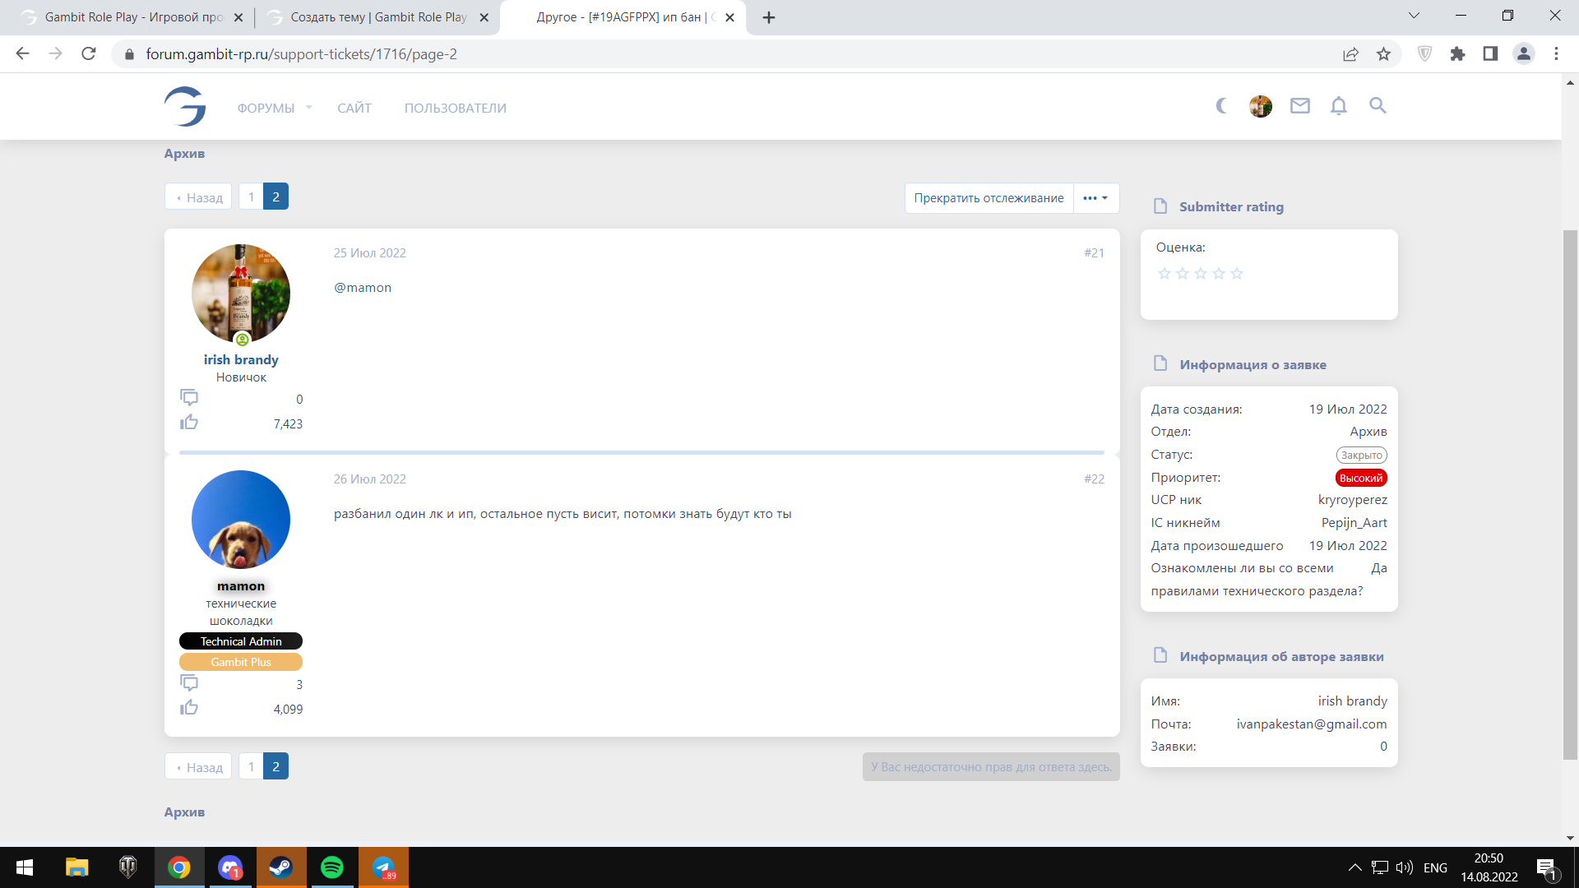Open Spotify from the taskbar
This screenshot has height=888, width=1579.
tap(332, 867)
